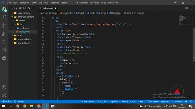Collapse all folders in Explorer

29,8
